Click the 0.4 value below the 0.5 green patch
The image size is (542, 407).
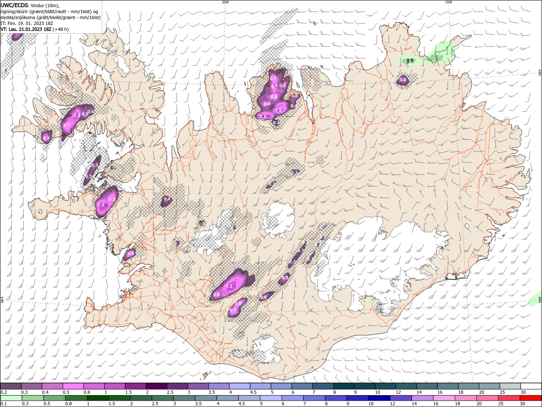tap(403, 80)
